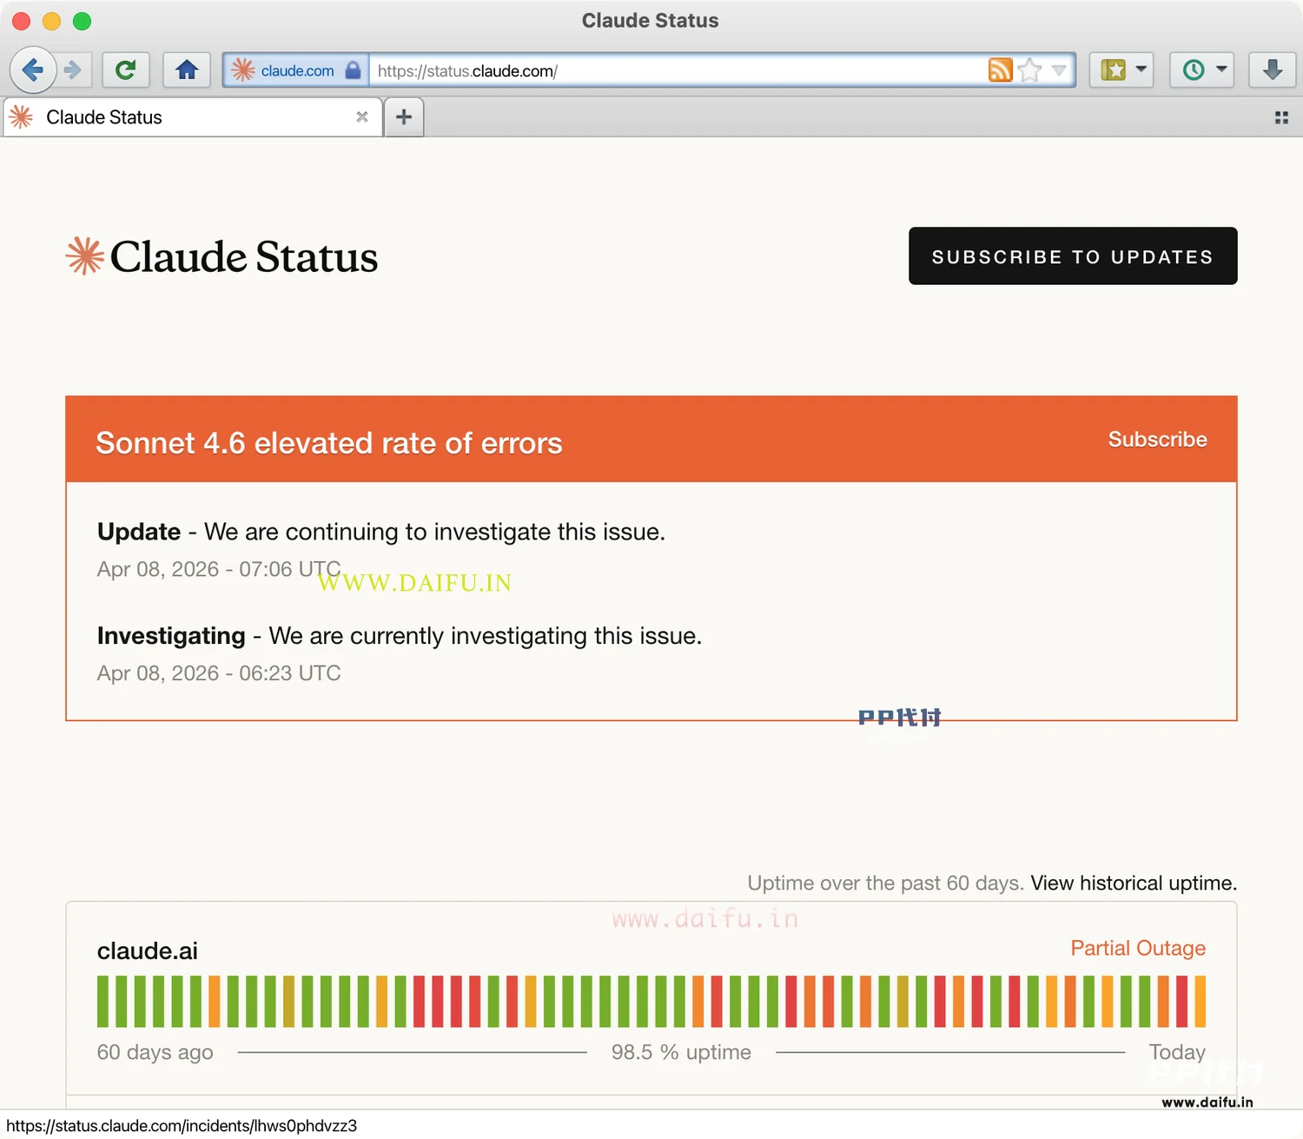Image resolution: width=1303 pixels, height=1139 pixels.
Task: Click the URL address field
Action: click(x=678, y=70)
